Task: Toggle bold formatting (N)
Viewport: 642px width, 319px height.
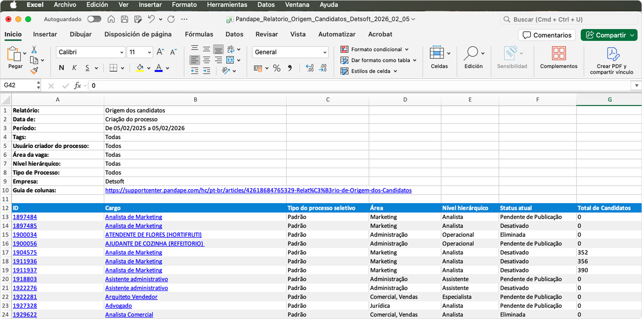Action: coord(61,68)
